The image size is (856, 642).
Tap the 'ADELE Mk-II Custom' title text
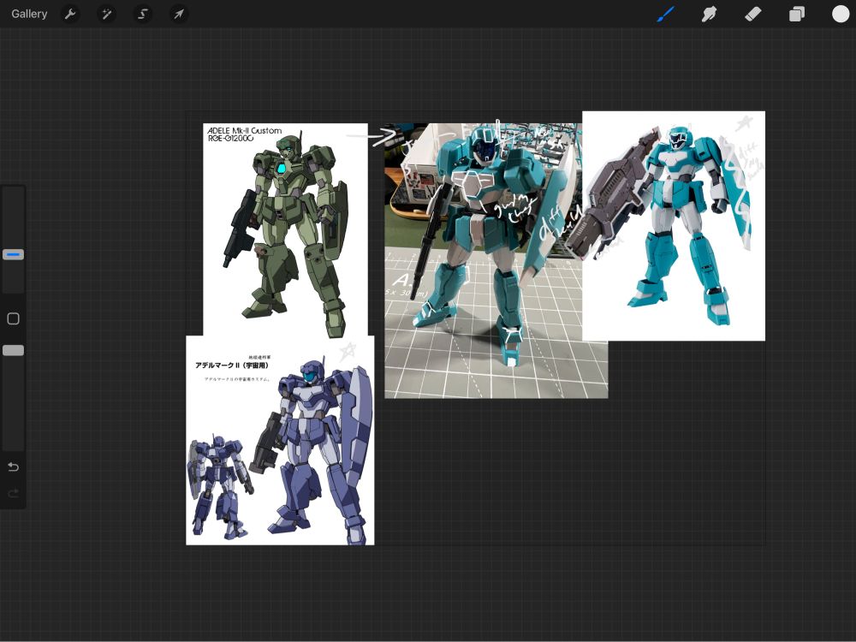pyautogui.click(x=245, y=130)
